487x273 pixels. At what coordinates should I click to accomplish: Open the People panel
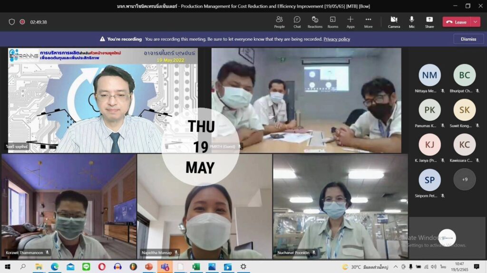[x=279, y=22]
